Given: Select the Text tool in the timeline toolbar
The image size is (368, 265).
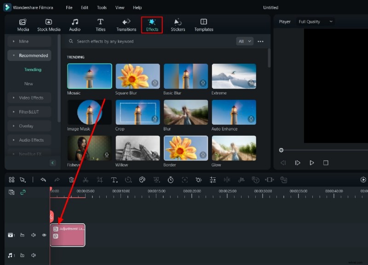Looking at the screenshot, I should click(x=114, y=180).
